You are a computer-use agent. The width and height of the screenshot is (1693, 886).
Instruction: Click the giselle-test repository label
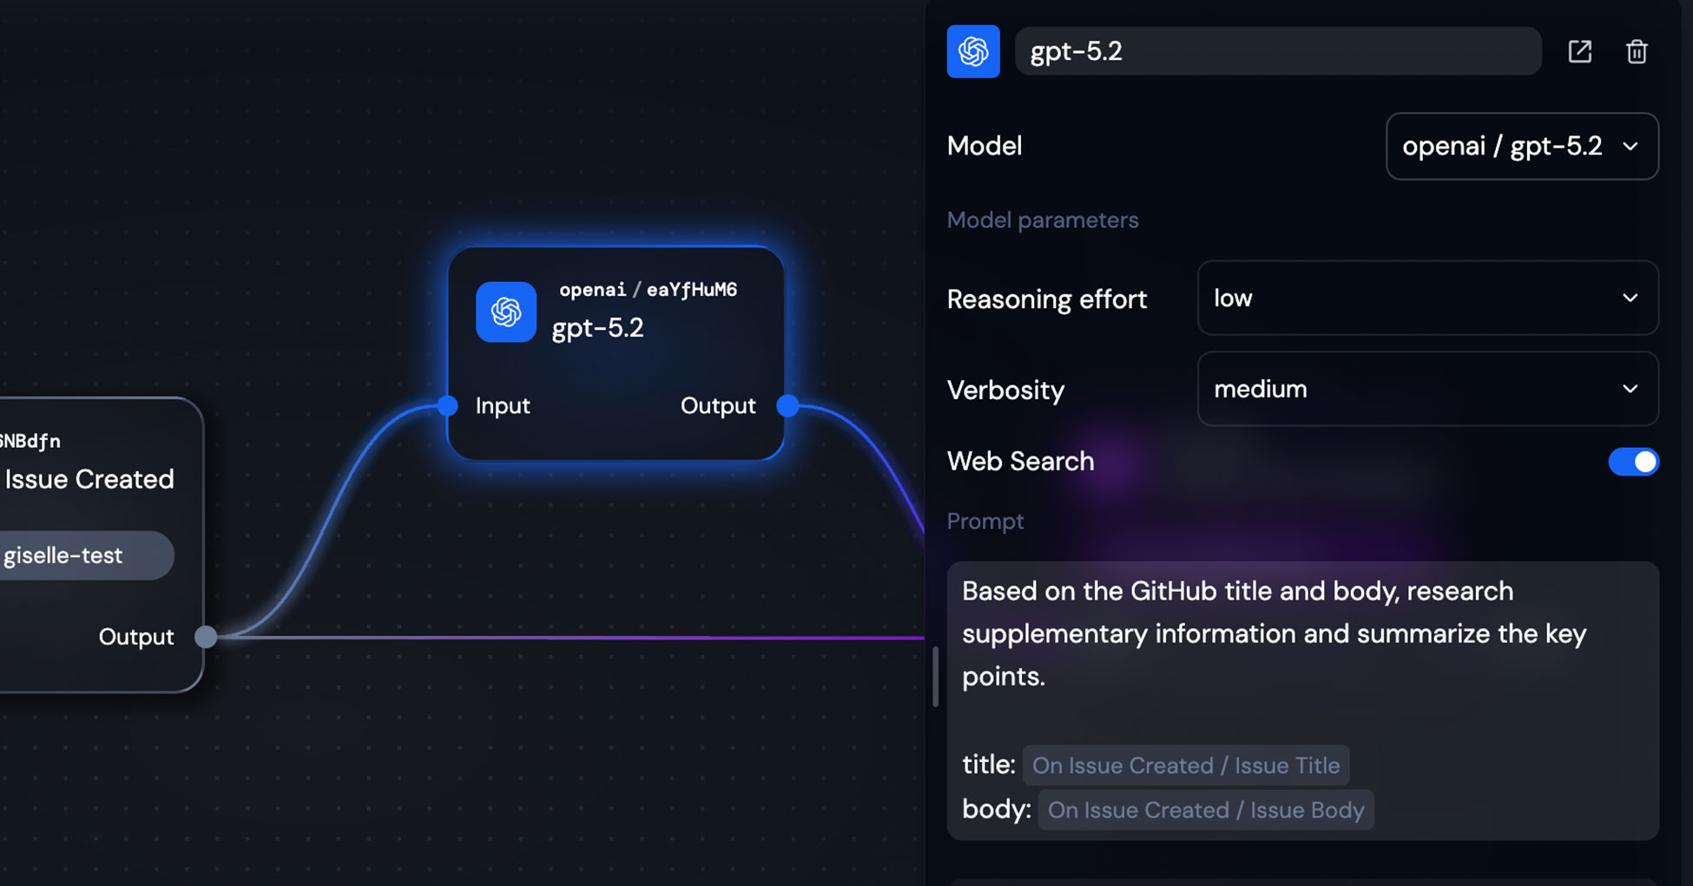point(63,555)
